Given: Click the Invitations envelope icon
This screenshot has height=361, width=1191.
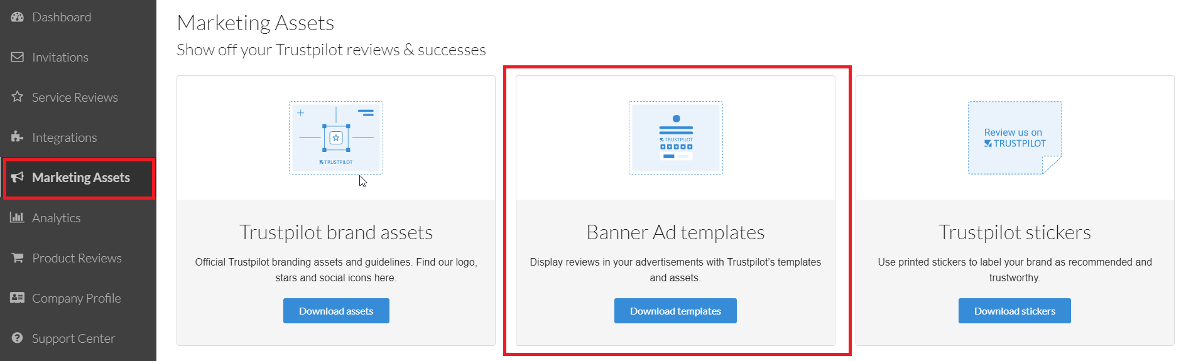Looking at the screenshot, I should click(x=17, y=57).
